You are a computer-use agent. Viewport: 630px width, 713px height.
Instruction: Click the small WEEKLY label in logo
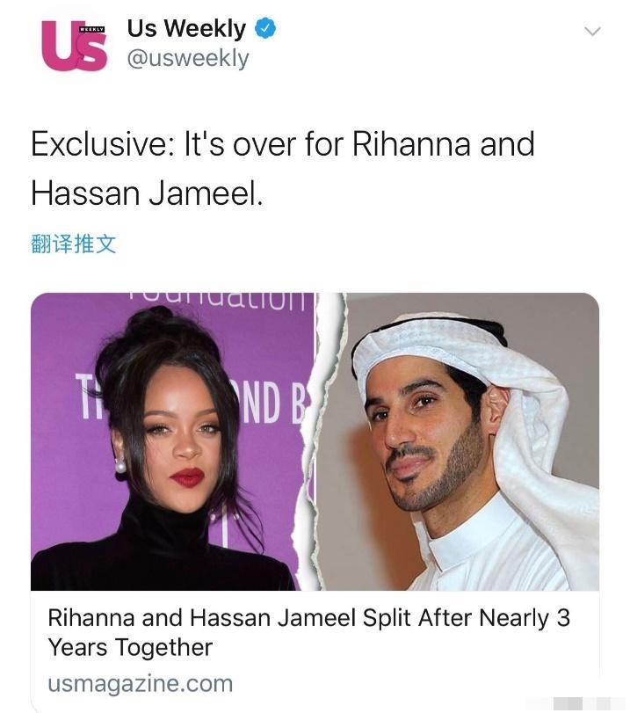click(x=91, y=29)
